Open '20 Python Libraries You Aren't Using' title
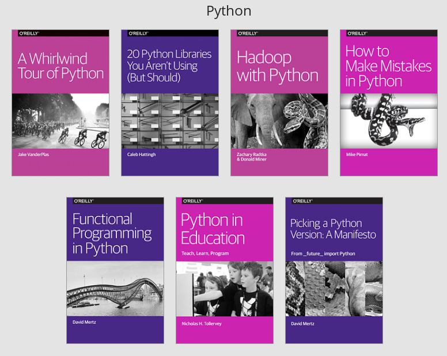 169,66
